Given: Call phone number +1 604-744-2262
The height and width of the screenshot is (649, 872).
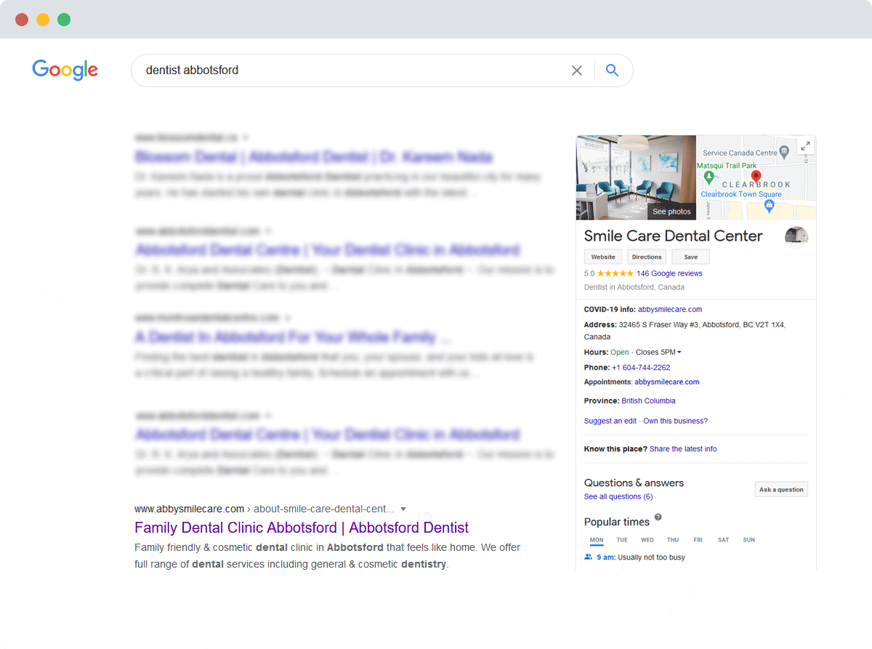Looking at the screenshot, I should pos(641,368).
